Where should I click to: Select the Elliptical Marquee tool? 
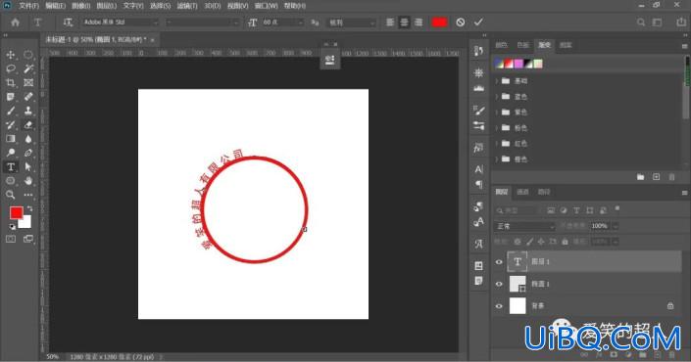(28, 55)
